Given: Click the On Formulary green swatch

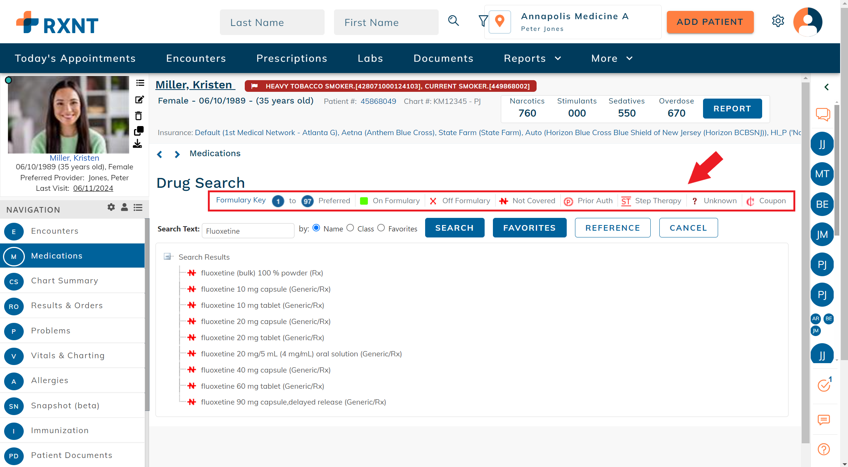Looking at the screenshot, I should tap(364, 201).
